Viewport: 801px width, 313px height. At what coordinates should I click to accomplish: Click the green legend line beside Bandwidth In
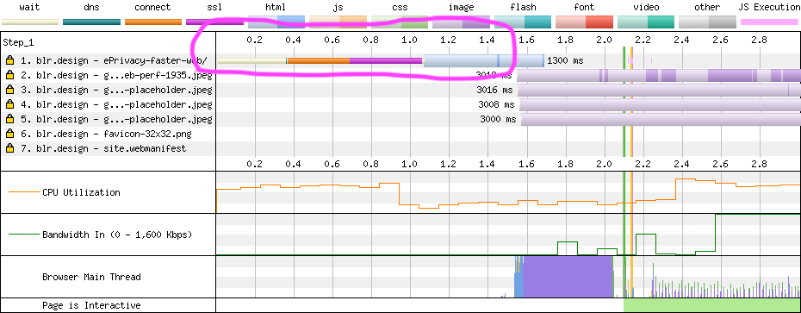(23, 235)
